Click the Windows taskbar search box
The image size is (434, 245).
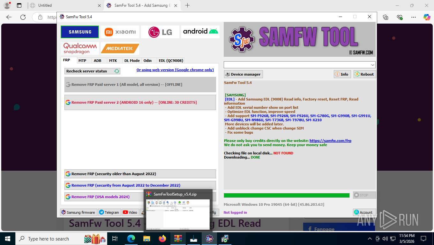pos(61,239)
